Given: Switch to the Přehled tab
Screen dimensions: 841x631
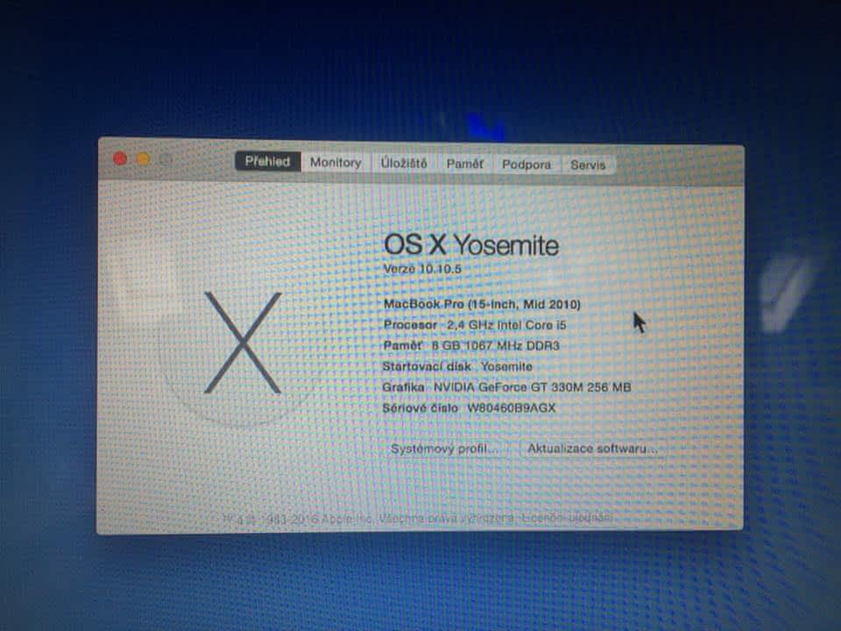Looking at the screenshot, I should coord(268,161).
